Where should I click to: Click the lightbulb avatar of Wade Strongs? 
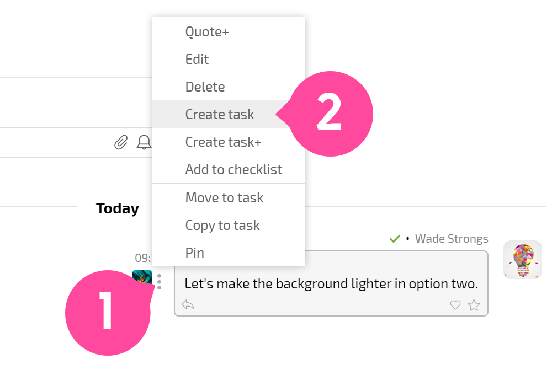pyautogui.click(x=522, y=260)
